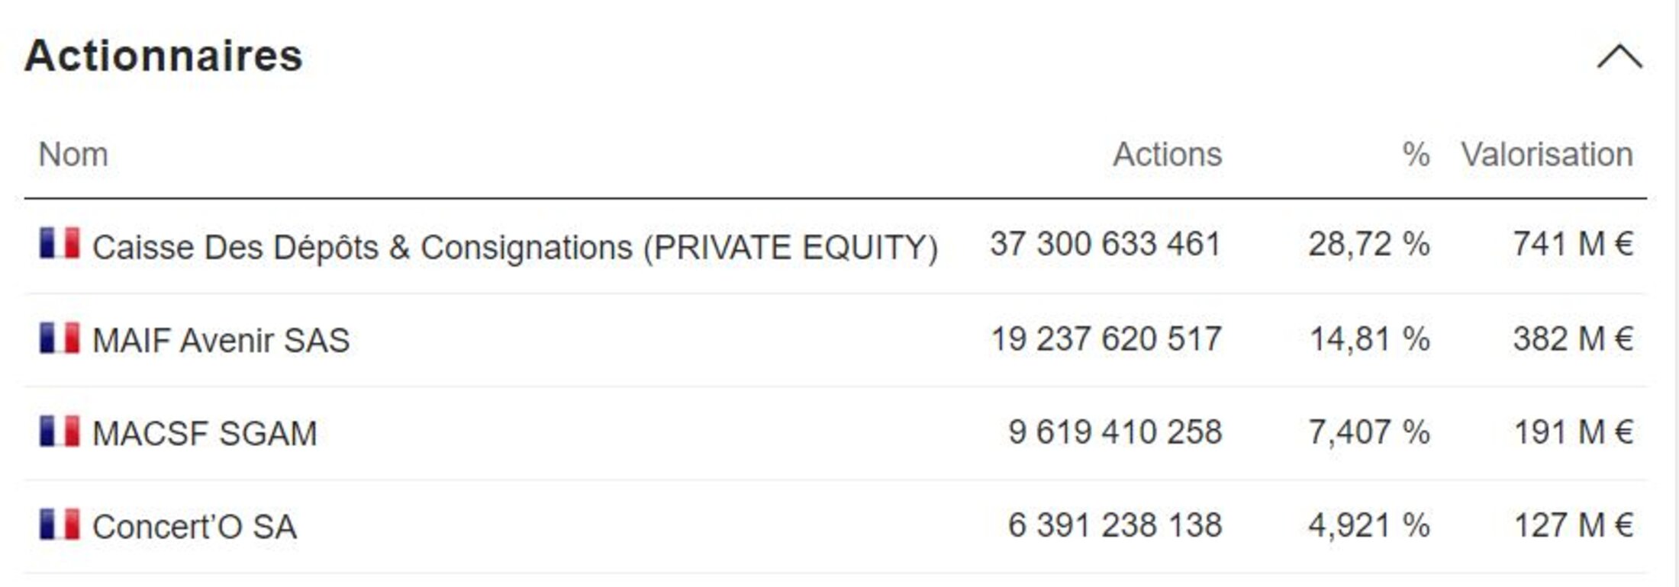Click the 191 M € valuation cell
Image resolution: width=1679 pixels, height=587 pixels.
(1572, 432)
